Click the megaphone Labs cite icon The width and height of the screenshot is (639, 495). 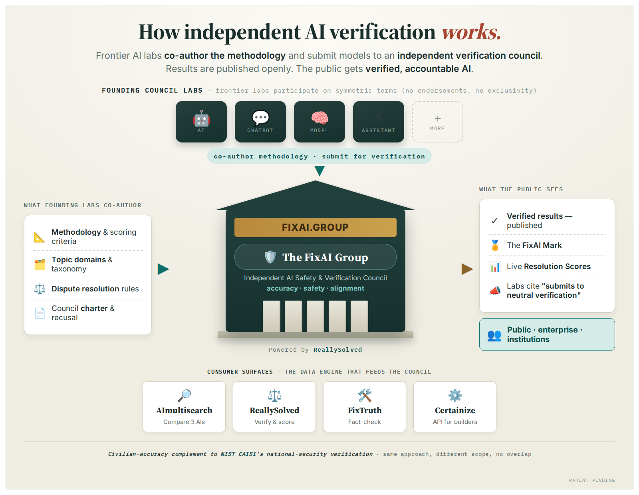pyautogui.click(x=495, y=291)
